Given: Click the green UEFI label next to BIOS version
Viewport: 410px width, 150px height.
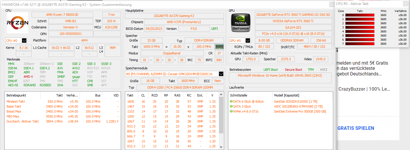Looking at the screenshot, I should pos(215,29).
